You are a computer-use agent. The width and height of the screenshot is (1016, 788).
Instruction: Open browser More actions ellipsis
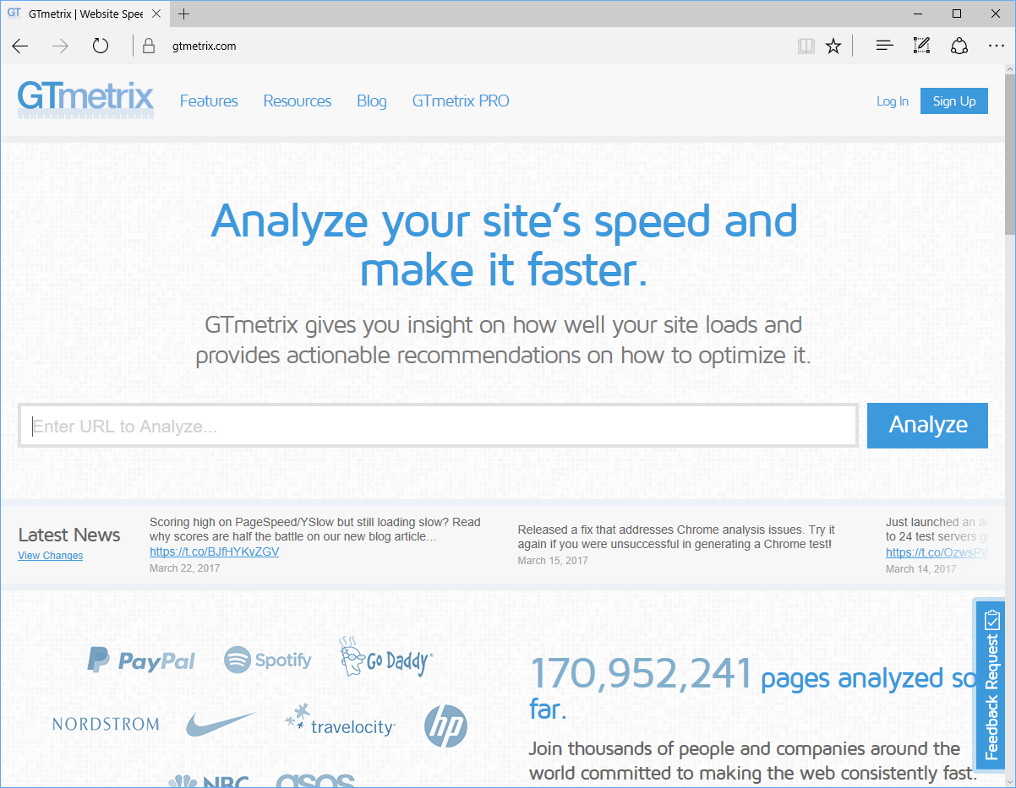pyautogui.click(x=995, y=46)
